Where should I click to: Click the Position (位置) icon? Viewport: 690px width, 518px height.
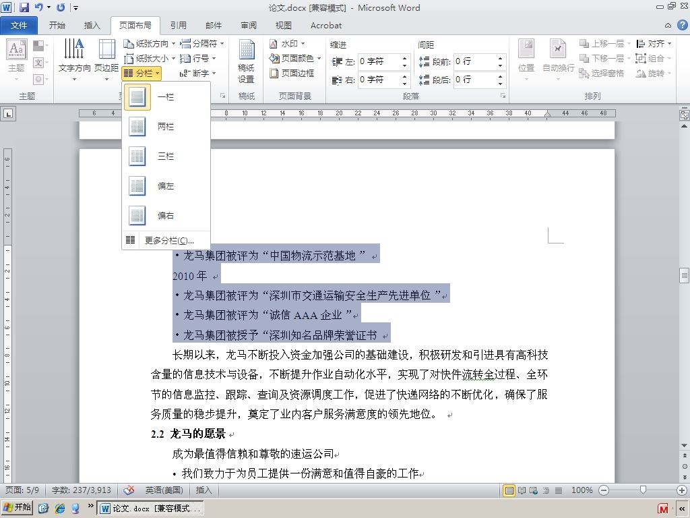(526, 60)
